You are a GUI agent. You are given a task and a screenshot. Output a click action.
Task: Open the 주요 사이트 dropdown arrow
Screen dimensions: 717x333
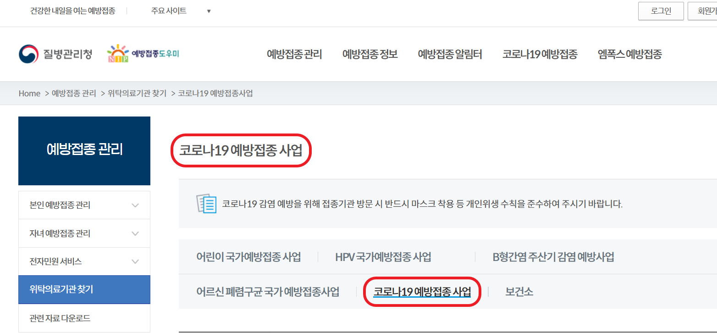click(x=209, y=11)
